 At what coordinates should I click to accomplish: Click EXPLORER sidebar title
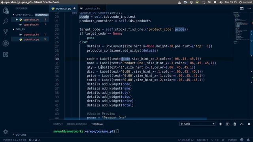pos(21,8)
